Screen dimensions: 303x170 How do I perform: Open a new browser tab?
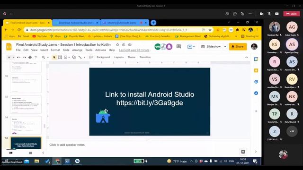coord(153,23)
